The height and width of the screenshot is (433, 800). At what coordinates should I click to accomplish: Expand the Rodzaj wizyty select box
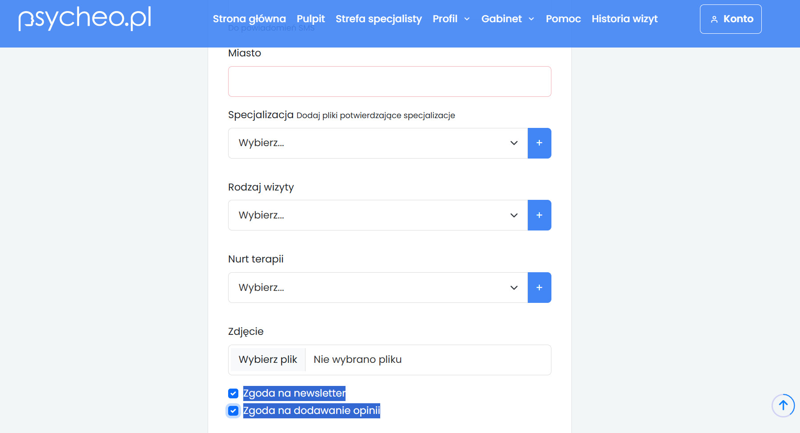[x=378, y=215]
